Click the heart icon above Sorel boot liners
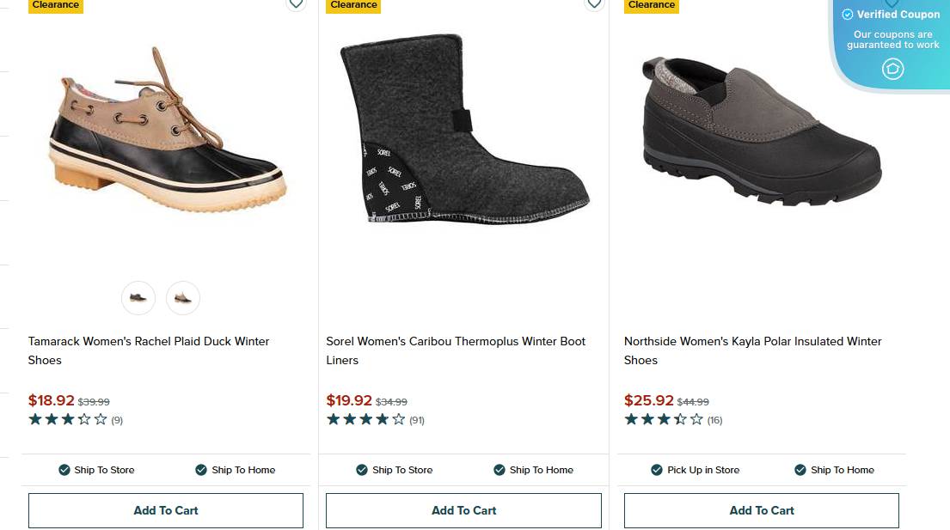 (x=594, y=4)
